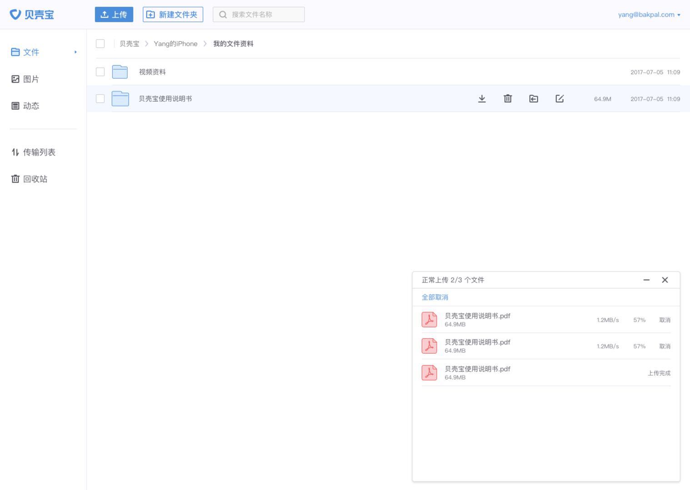The width and height of the screenshot is (690, 490).
Task: Rename the 贝壳宝使用说明书 folder
Action: click(560, 99)
